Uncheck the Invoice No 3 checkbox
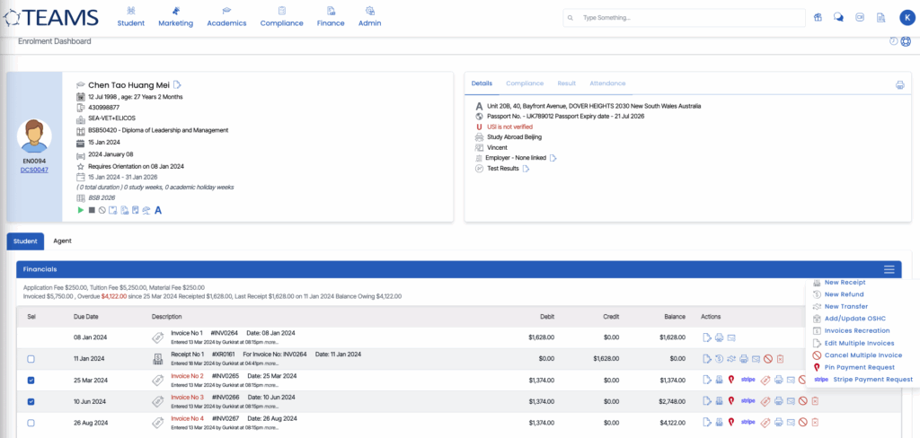 (x=31, y=401)
